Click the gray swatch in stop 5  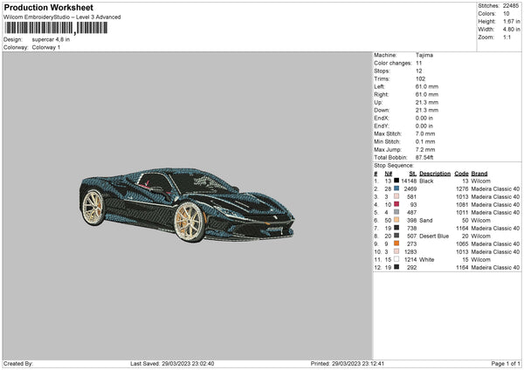click(x=396, y=212)
